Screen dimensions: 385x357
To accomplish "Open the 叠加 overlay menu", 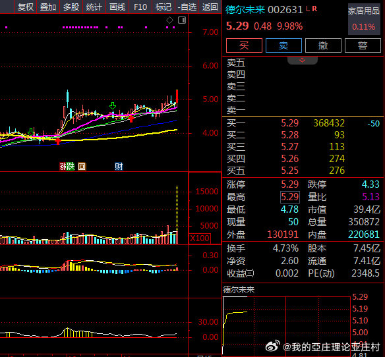I will tap(48, 7).
